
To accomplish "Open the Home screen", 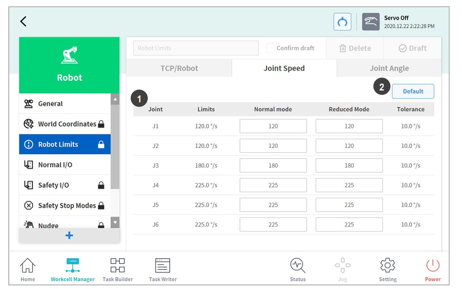I will click(x=28, y=270).
